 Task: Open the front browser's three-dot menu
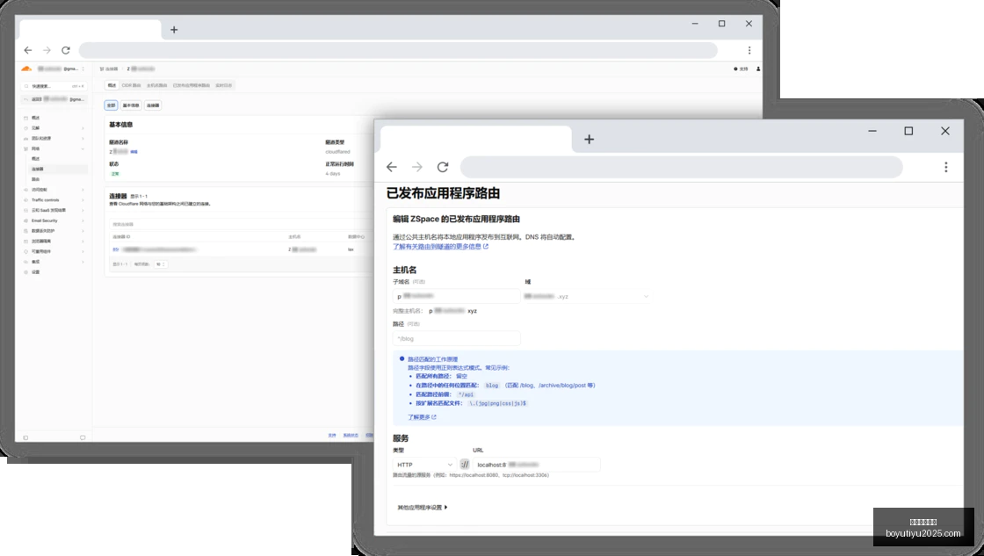click(x=945, y=167)
